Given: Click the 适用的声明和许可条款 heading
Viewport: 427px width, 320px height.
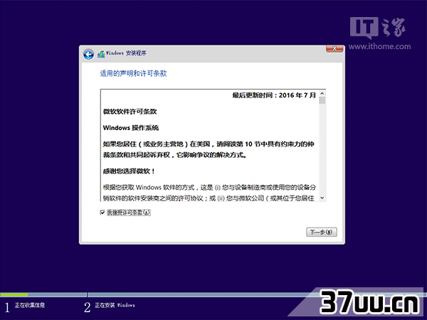Looking at the screenshot, I should (133, 73).
